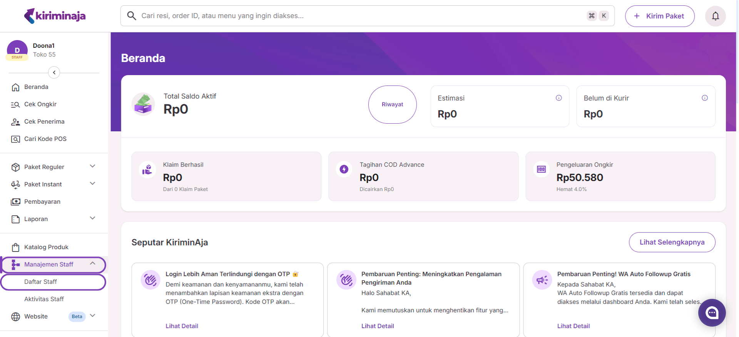This screenshot has height=337, width=739.
Task: Click Lihat Detail on the OTP login article
Action: tap(182, 326)
